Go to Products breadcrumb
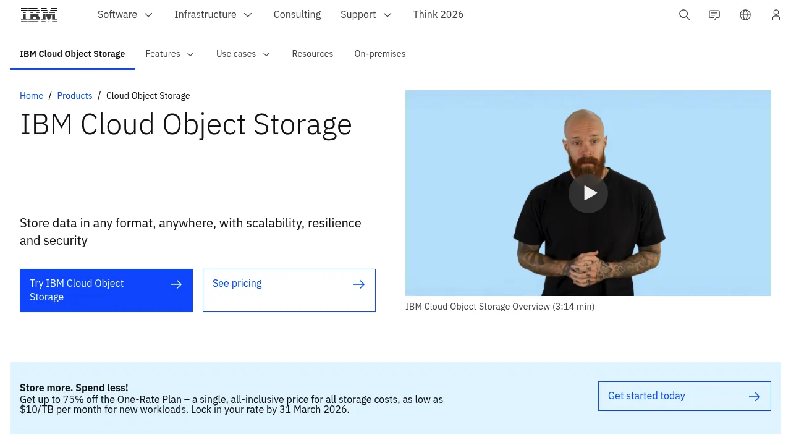Image resolution: width=791 pixels, height=445 pixels. coord(75,96)
